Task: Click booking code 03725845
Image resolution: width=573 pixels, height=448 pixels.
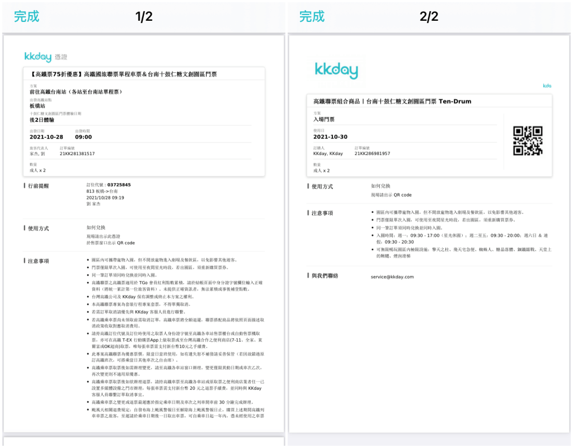Action: pyautogui.click(x=119, y=185)
